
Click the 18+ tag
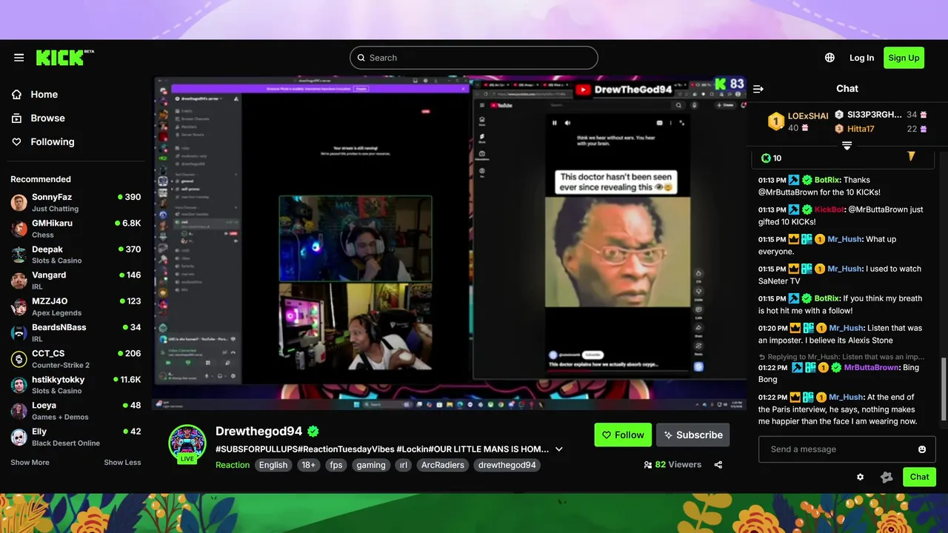[309, 465]
